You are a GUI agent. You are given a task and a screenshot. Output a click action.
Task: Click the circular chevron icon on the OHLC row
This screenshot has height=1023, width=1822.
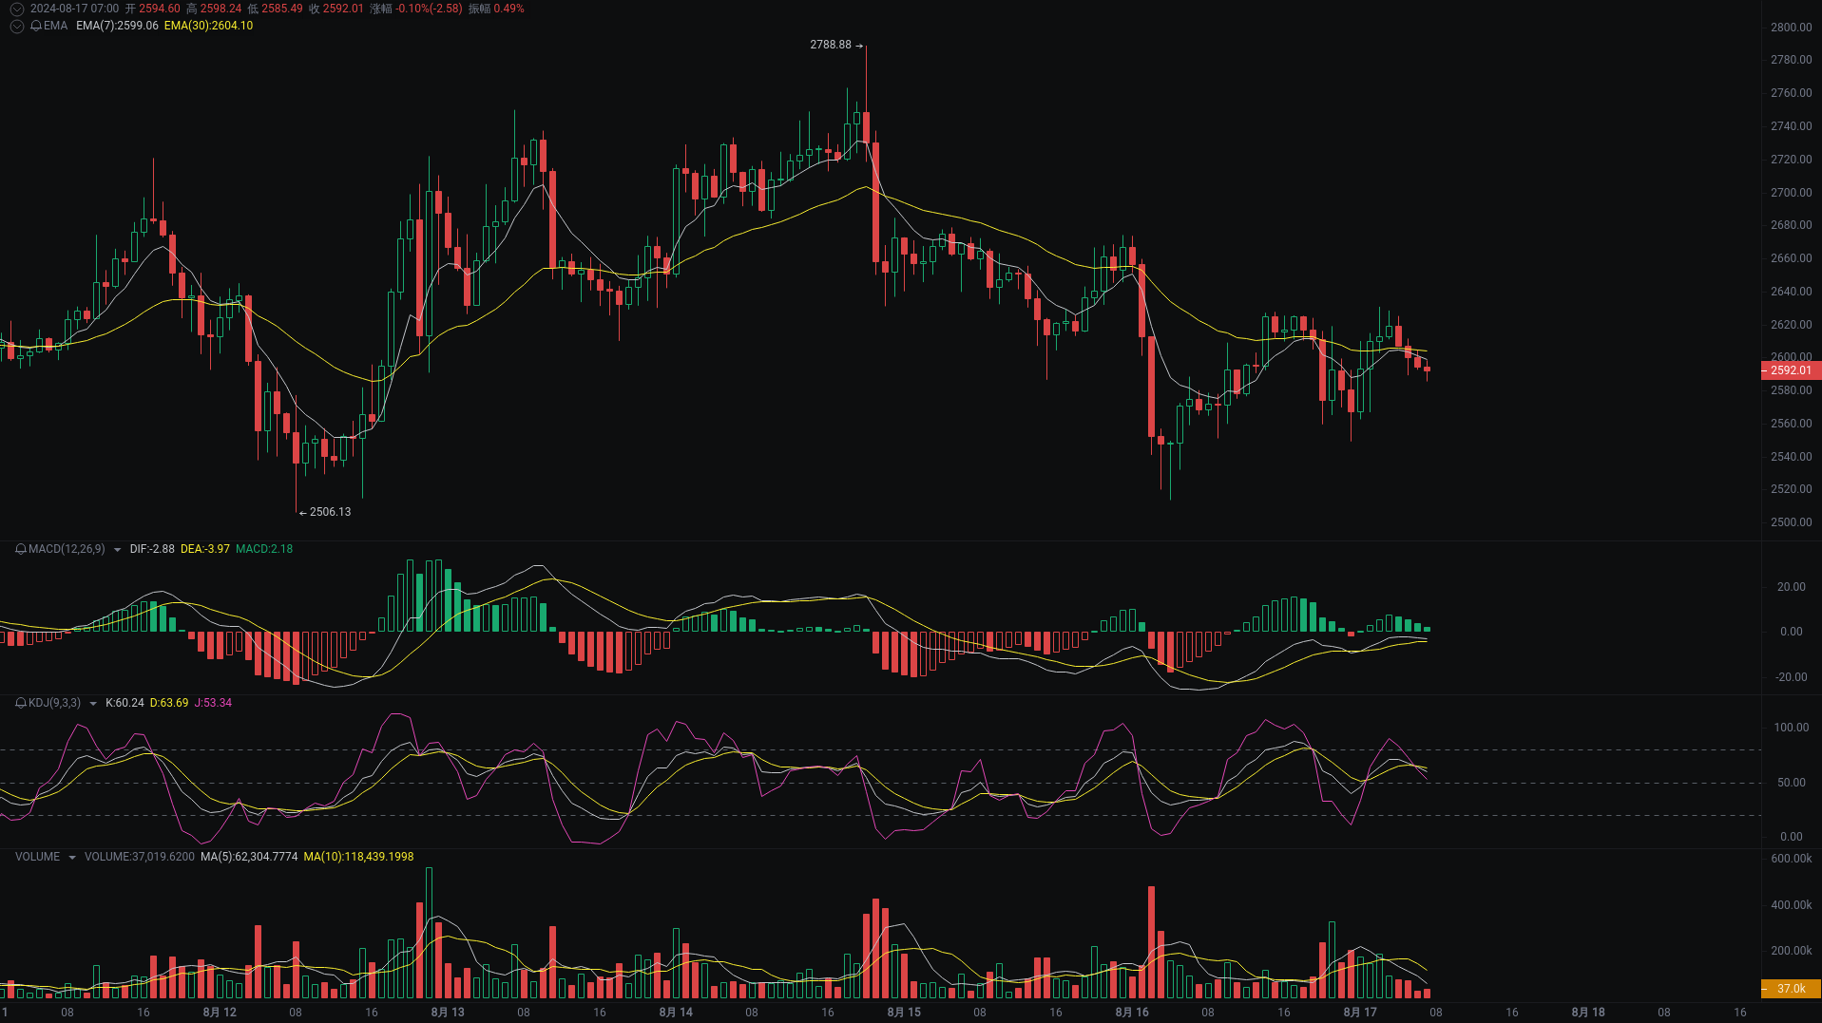(15, 8)
